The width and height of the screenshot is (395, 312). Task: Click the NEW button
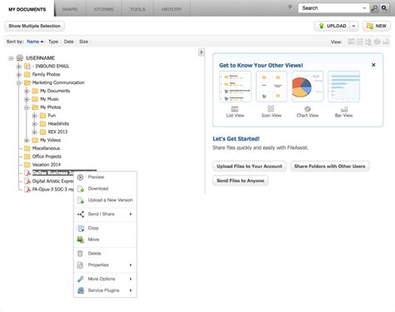point(377,26)
